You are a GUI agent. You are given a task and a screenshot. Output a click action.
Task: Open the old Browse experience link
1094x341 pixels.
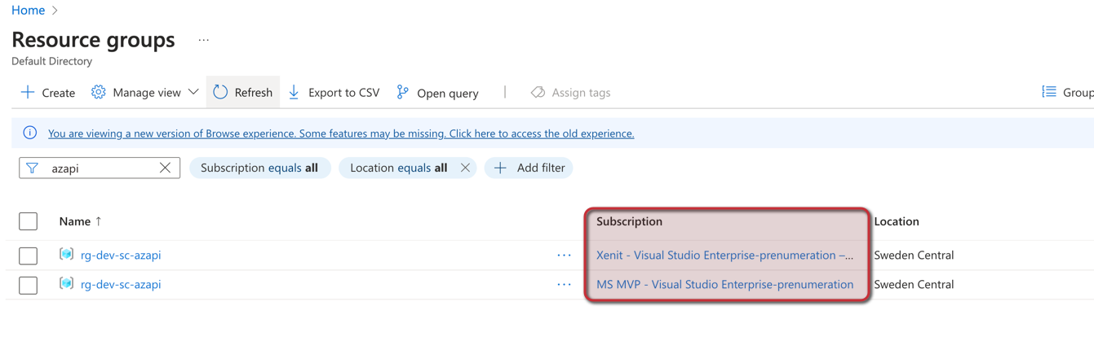341,133
